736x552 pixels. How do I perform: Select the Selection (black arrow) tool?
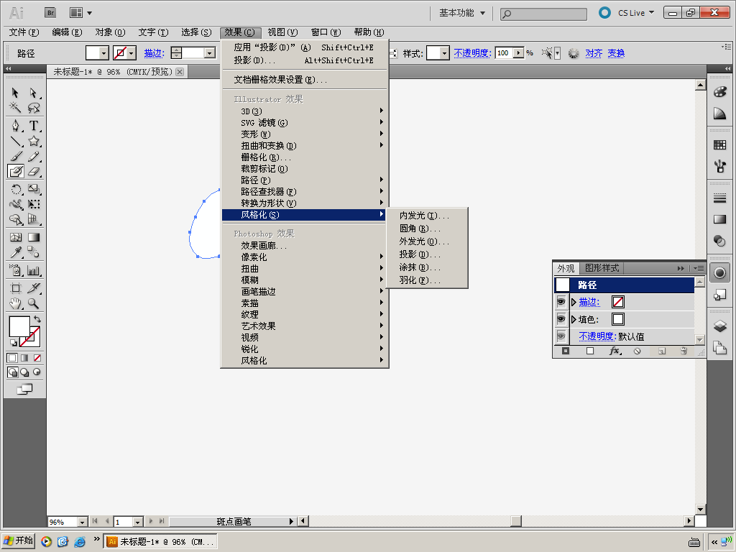15,93
